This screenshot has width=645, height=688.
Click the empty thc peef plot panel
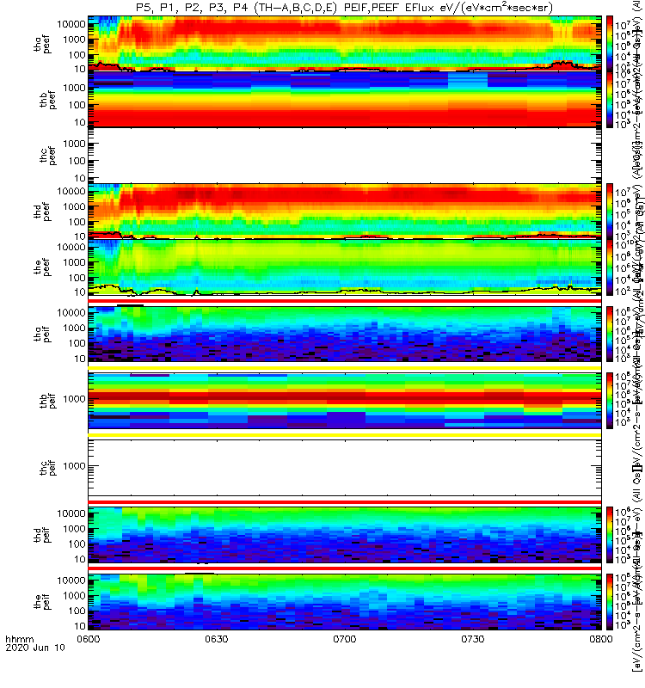click(345, 156)
